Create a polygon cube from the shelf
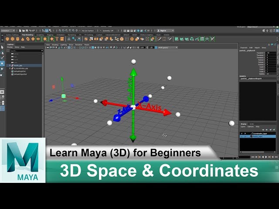The image size is (279, 209). (13, 39)
